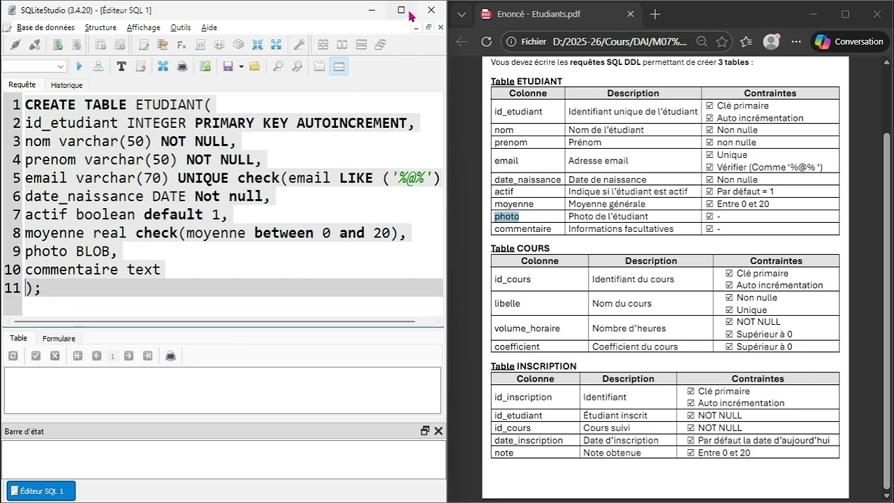
Task: Open the database selection combo box
Action: pyautogui.click(x=34, y=66)
